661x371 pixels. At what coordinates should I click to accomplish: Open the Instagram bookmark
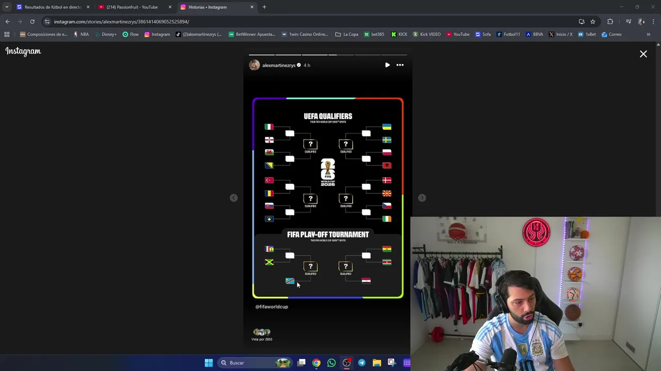pyautogui.click(x=157, y=35)
